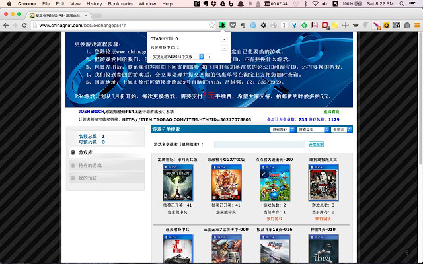This screenshot has height=264, width=423.
Task: Click the 返回首页 link
Action: pyautogui.click(x=331, y=112)
